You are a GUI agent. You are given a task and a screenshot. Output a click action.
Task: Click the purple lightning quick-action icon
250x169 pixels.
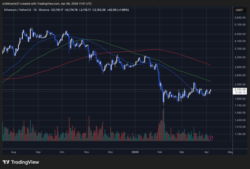[210, 138]
